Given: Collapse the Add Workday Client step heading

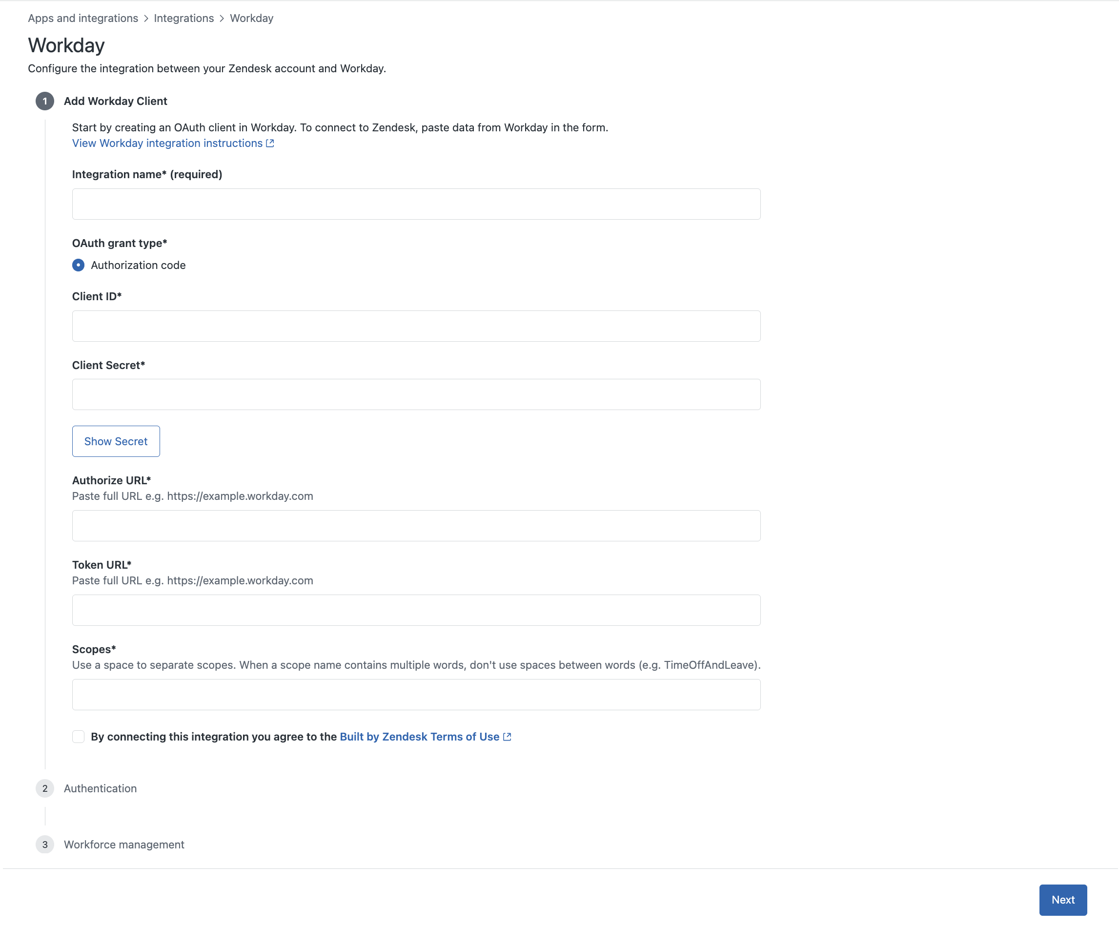Looking at the screenshot, I should point(116,101).
